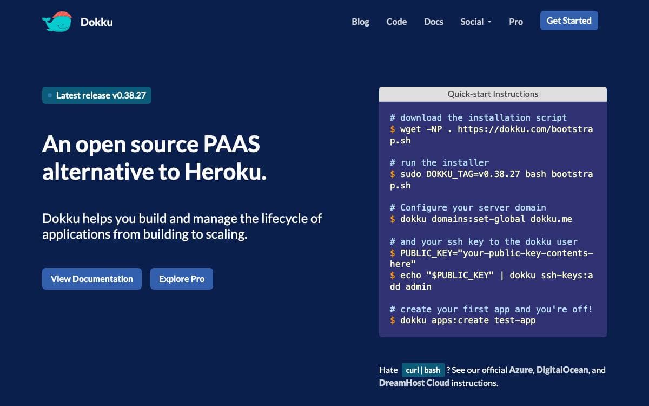Click the dokku apps:create test-app command

pos(468,320)
